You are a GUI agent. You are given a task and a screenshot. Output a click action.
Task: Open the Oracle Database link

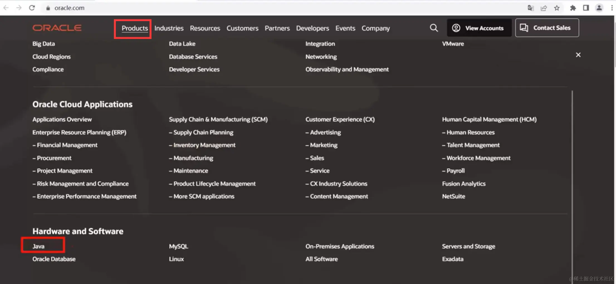point(54,259)
